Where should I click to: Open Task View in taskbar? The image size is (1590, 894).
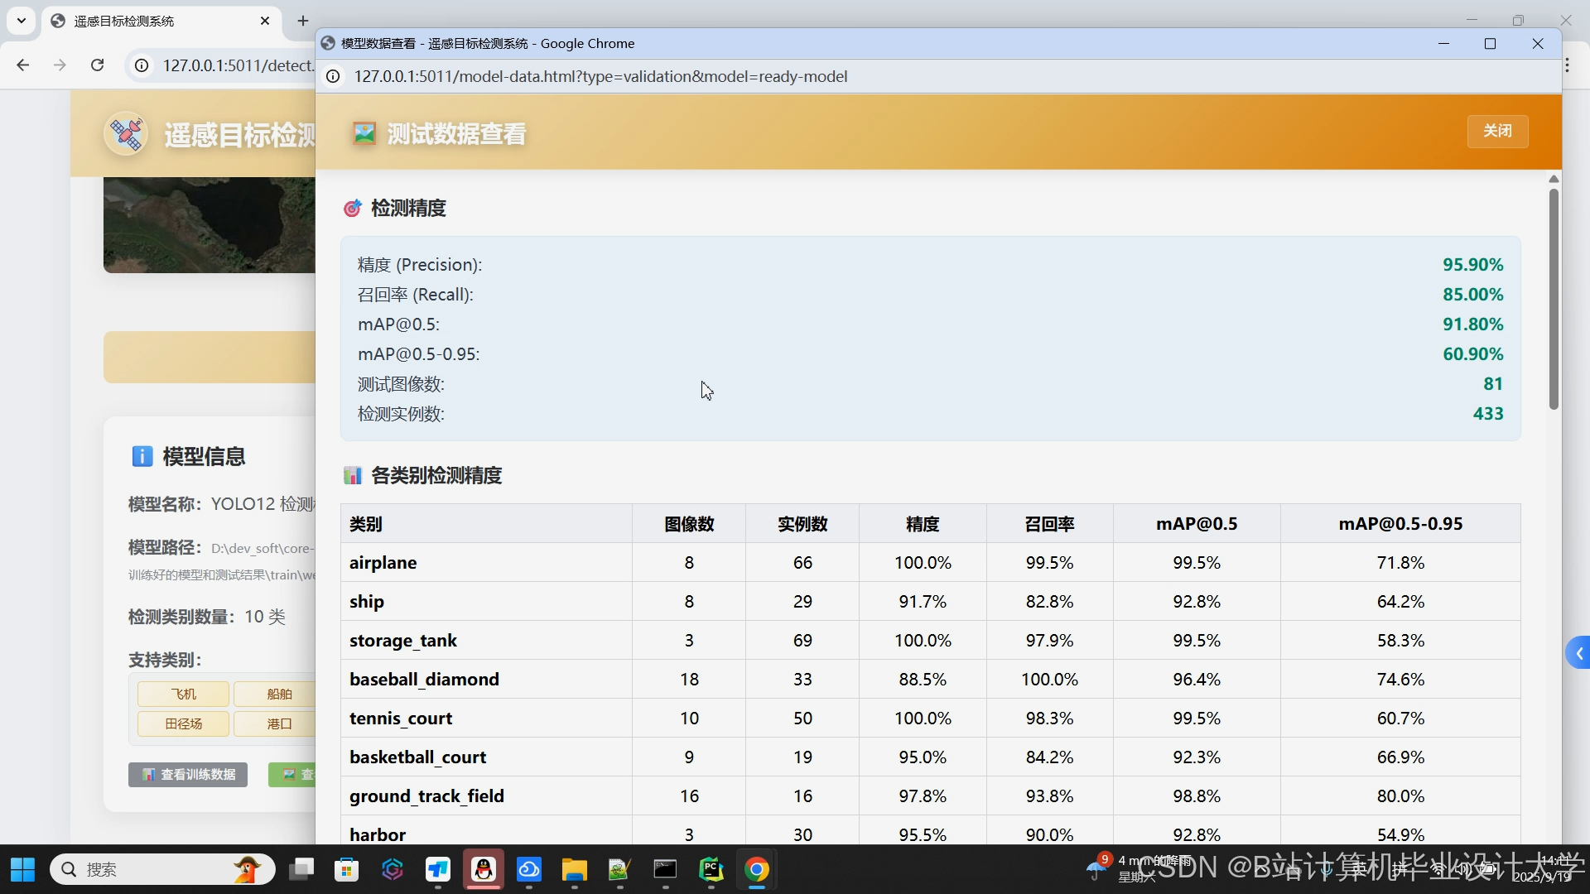(x=301, y=869)
